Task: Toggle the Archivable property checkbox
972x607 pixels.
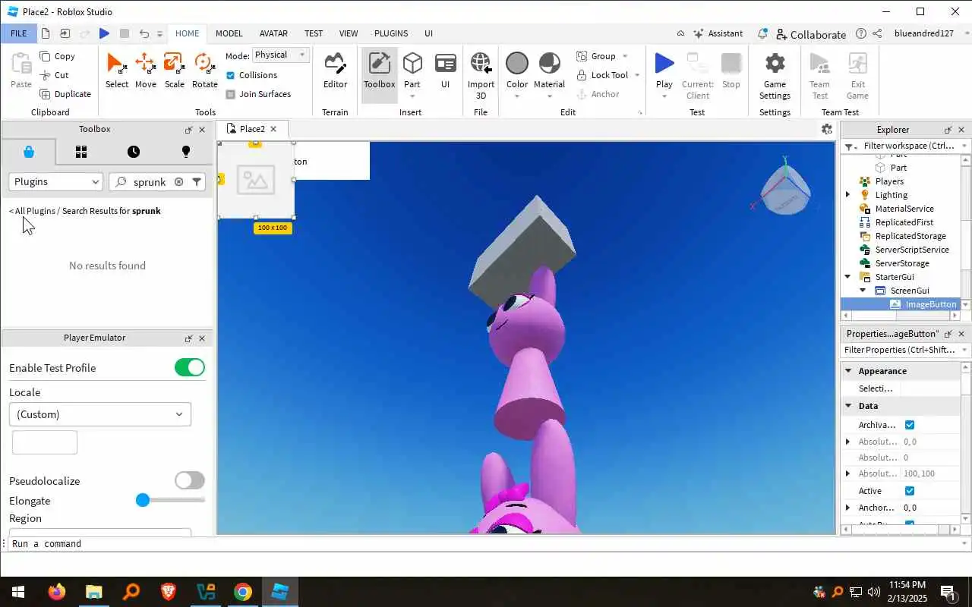Action: [x=910, y=425]
